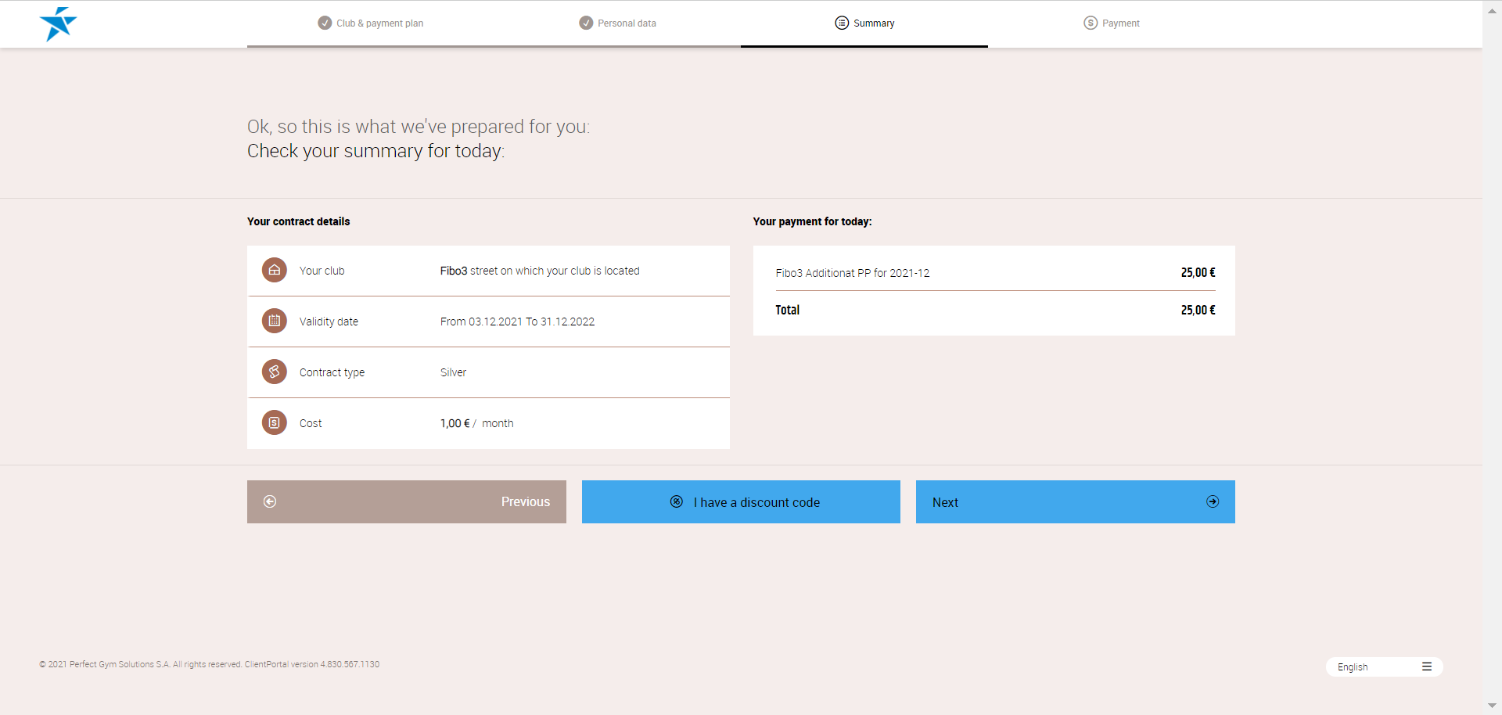The width and height of the screenshot is (1502, 715).
Task: Click the scrollbar down arrow
Action: tap(1492, 706)
